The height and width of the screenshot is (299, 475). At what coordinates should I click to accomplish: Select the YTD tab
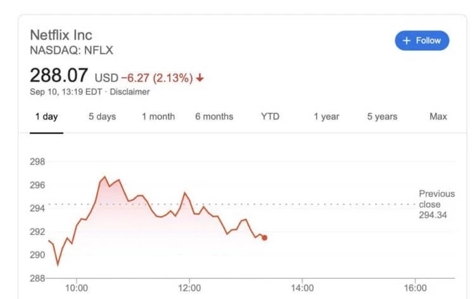[x=270, y=117]
